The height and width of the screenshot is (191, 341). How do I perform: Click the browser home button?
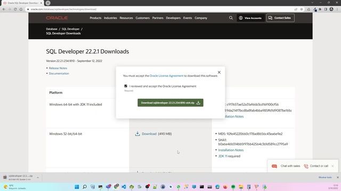[x=21, y=10]
